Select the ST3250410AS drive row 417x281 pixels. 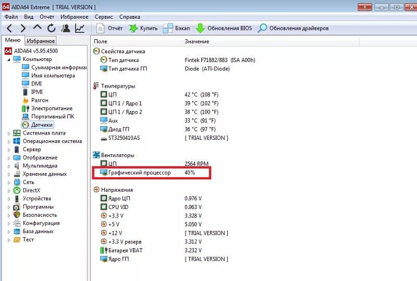tap(164, 138)
